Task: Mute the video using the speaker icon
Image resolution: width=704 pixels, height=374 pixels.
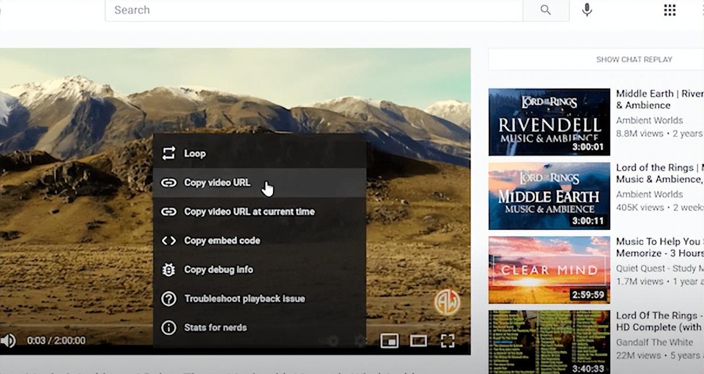Action: (8, 341)
